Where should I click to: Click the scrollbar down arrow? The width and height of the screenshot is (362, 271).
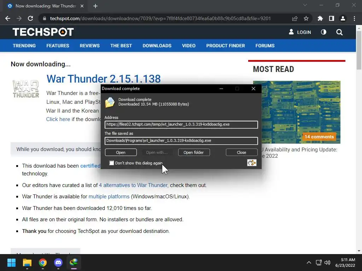point(359,251)
